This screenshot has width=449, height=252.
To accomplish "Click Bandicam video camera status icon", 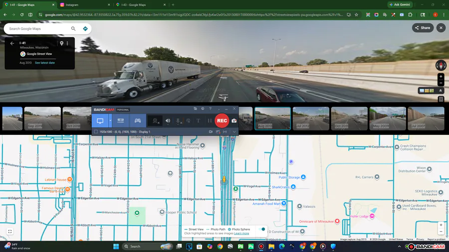I will [x=211, y=131].
